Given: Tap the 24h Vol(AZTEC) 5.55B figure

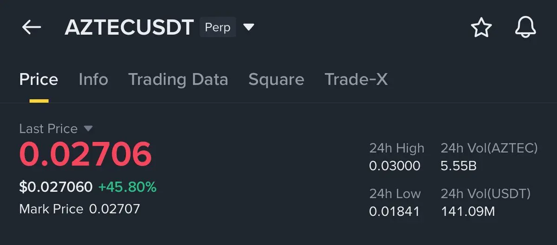Looking at the screenshot, I should 458,166.
